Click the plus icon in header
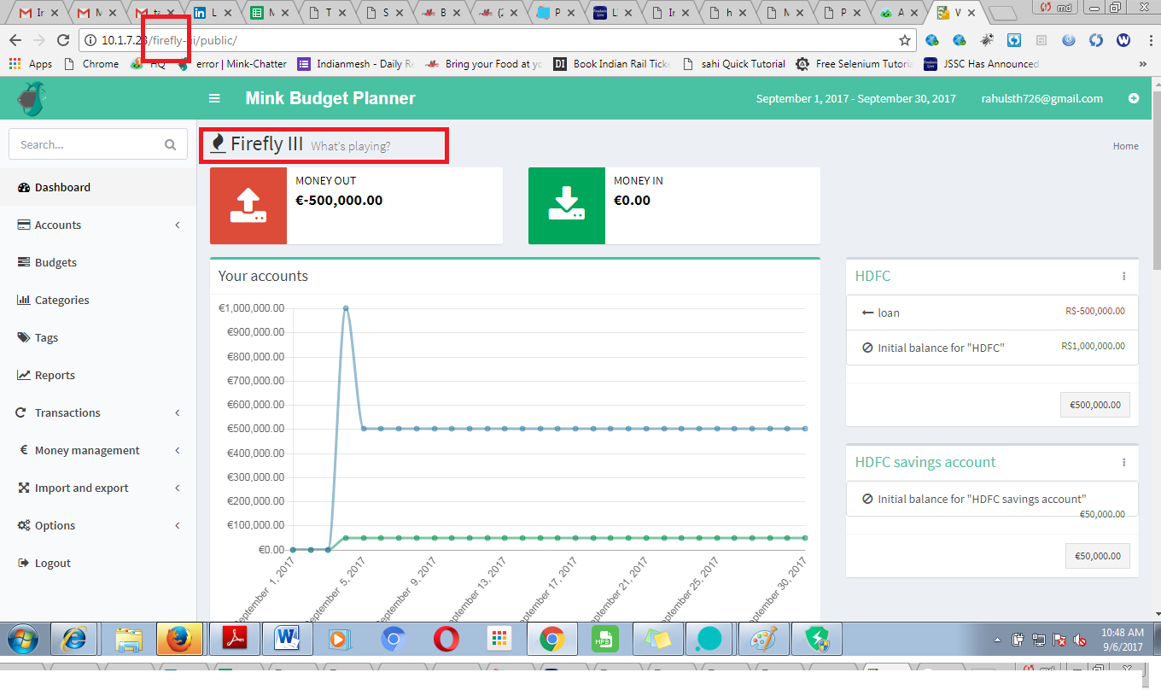1161x690 pixels. tap(1134, 98)
